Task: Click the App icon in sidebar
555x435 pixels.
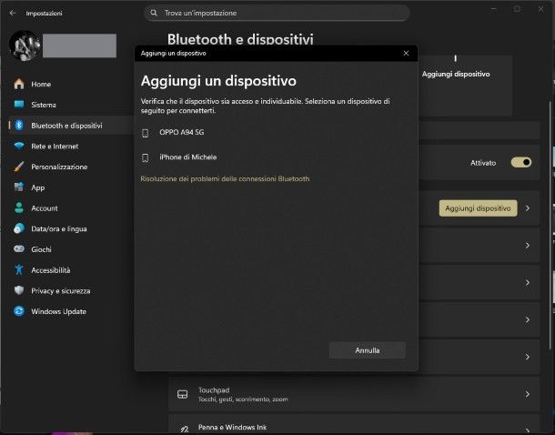Action: pyautogui.click(x=19, y=187)
